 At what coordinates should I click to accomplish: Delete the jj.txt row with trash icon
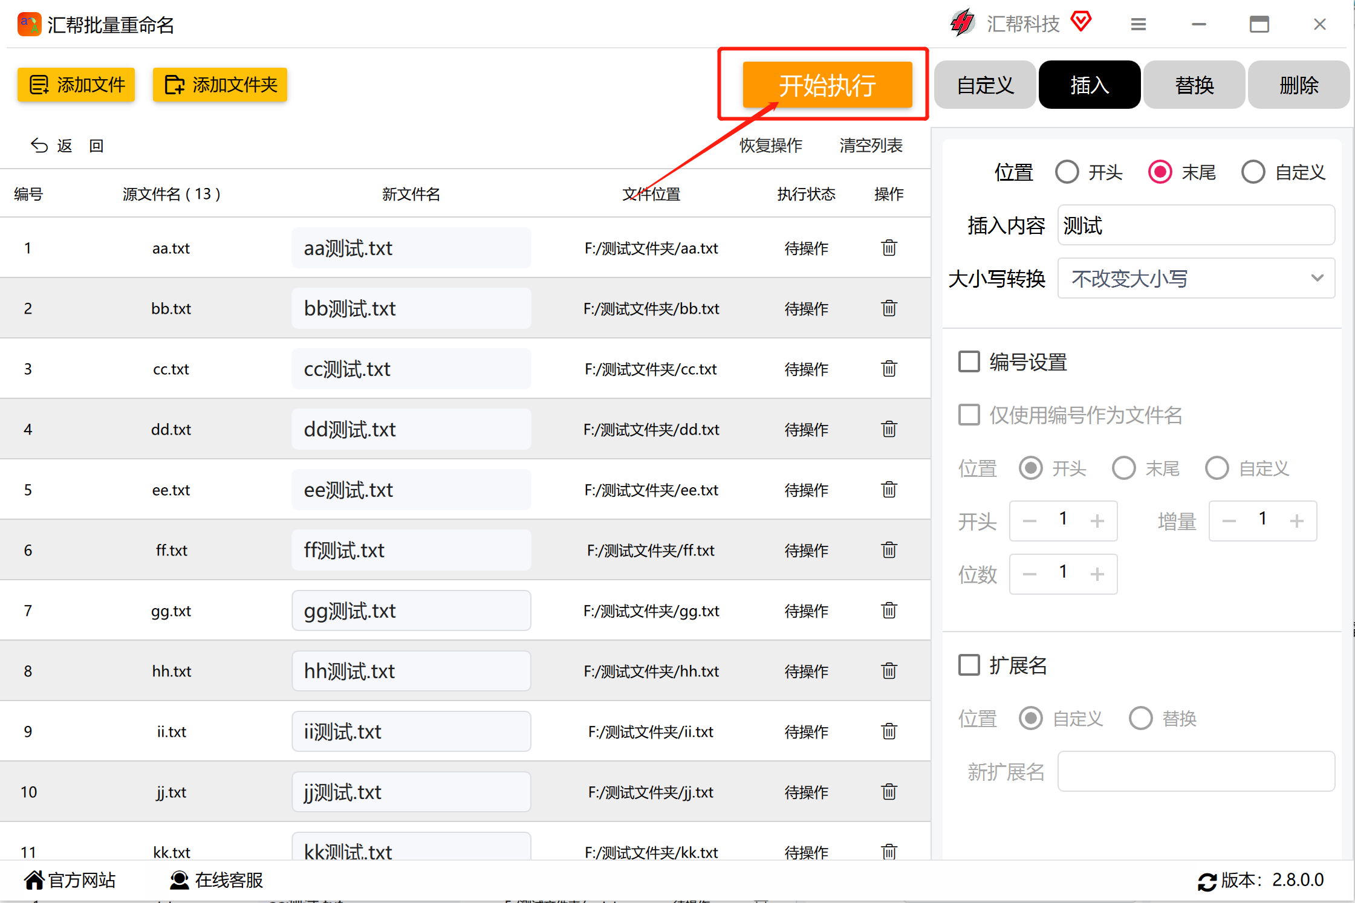(x=889, y=792)
